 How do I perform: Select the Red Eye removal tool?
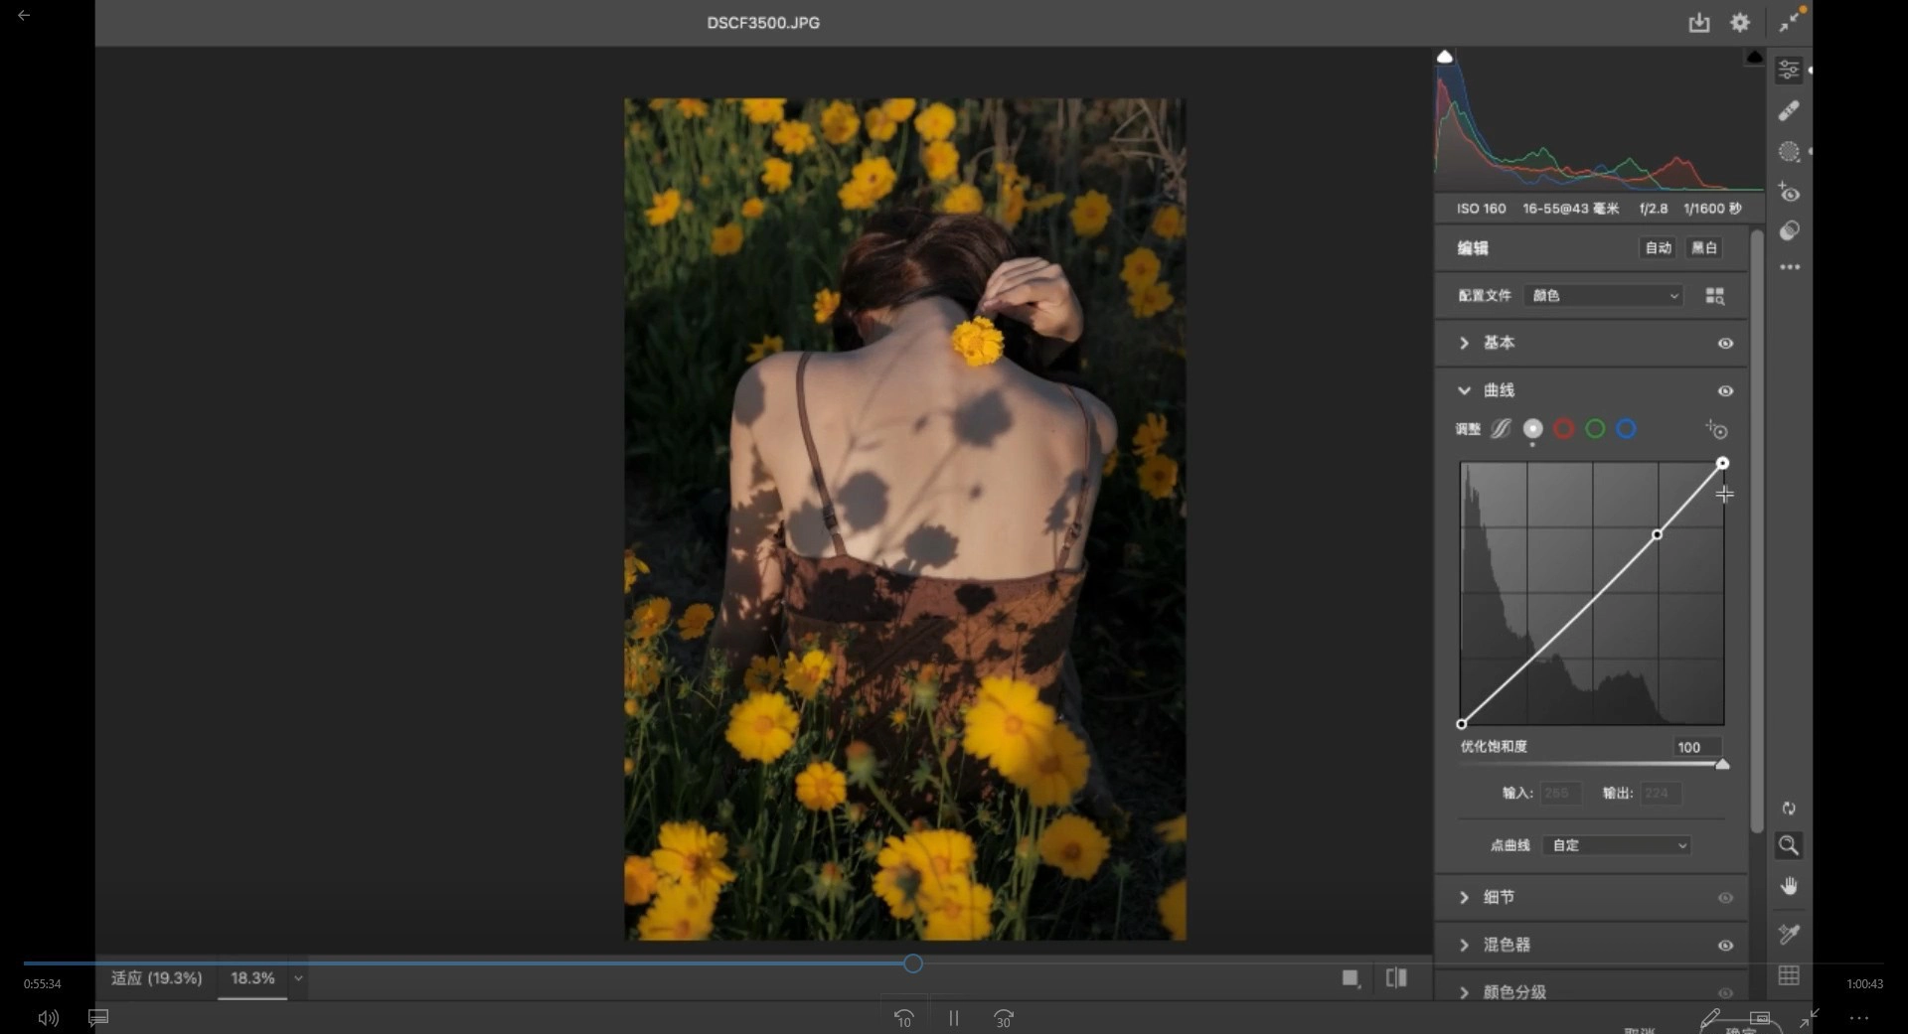[1789, 192]
